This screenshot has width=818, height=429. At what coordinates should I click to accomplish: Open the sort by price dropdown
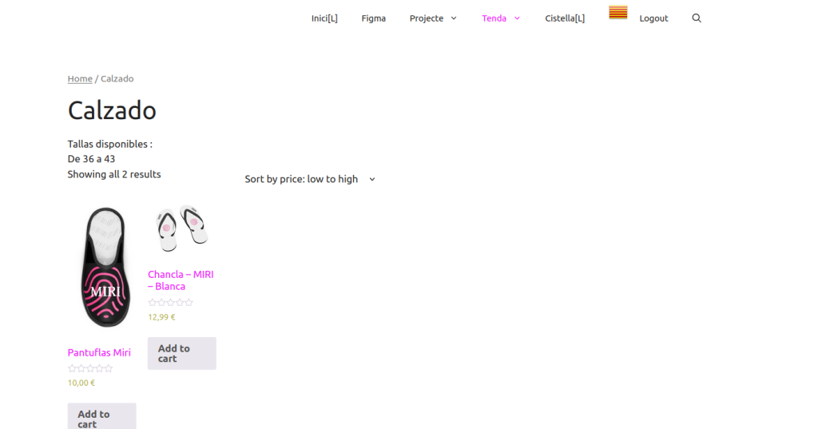[x=310, y=179]
